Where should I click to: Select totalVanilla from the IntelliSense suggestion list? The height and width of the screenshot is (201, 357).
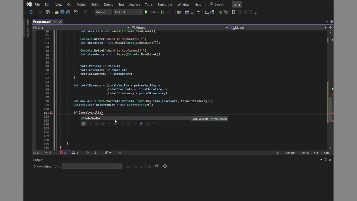coord(93,118)
